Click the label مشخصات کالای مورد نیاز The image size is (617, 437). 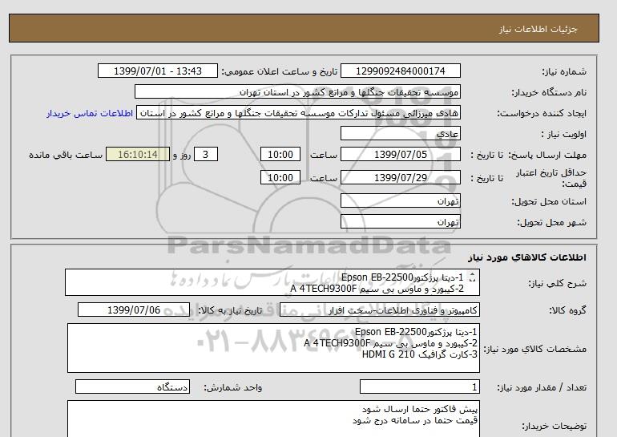[535, 349]
